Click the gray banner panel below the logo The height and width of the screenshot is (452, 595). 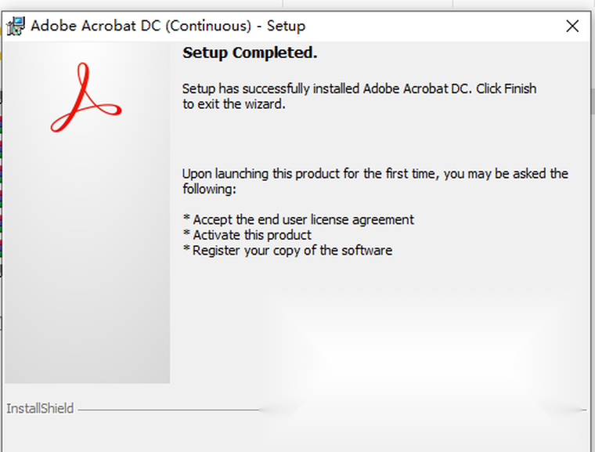point(87,274)
